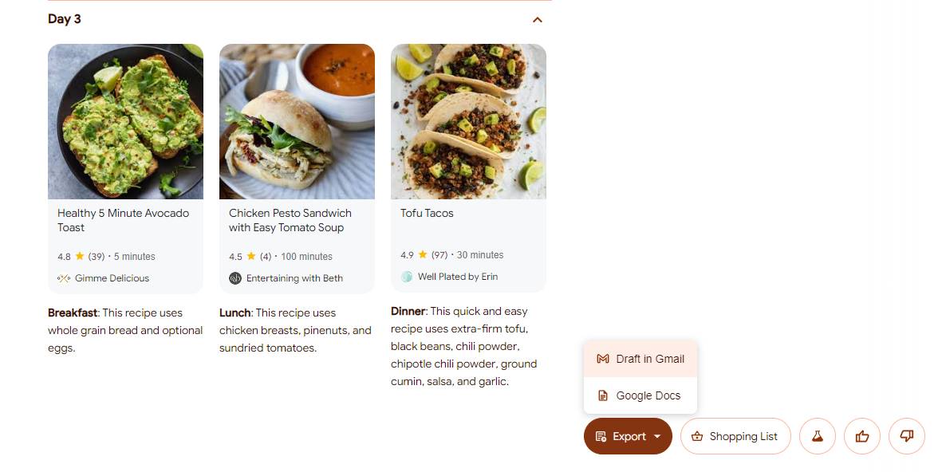This screenshot has height=472, width=946.
Task: Click the Google Docs document icon
Action: [603, 395]
